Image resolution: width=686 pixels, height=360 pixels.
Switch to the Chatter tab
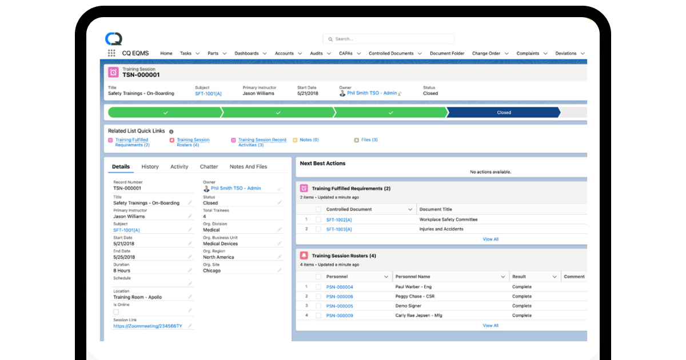tap(209, 166)
